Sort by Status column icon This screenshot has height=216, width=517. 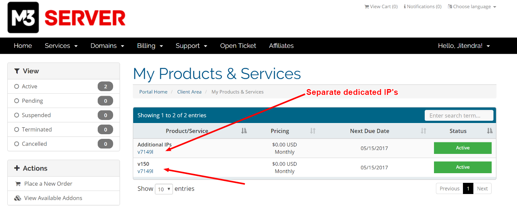pos(490,131)
